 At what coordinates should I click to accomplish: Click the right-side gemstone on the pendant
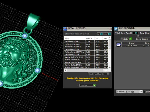coord(37,71)
